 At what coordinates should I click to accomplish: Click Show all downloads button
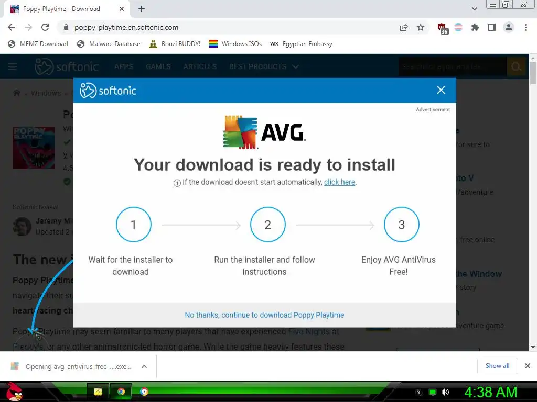tap(497, 366)
